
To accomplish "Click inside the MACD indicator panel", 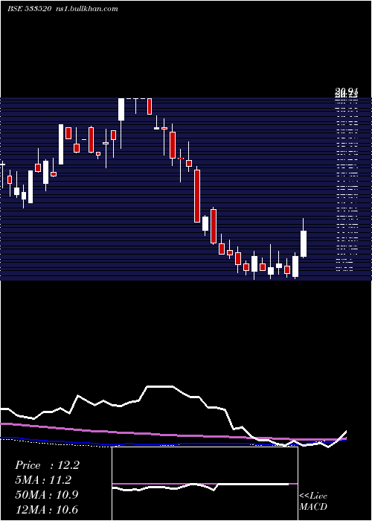I will pos(205,484).
